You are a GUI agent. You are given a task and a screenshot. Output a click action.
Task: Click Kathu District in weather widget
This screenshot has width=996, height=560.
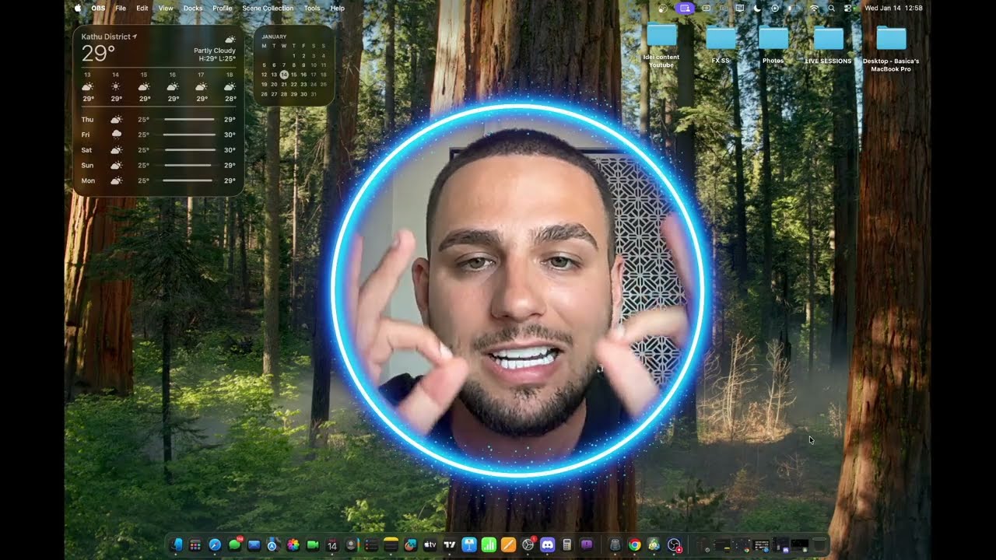(x=106, y=37)
